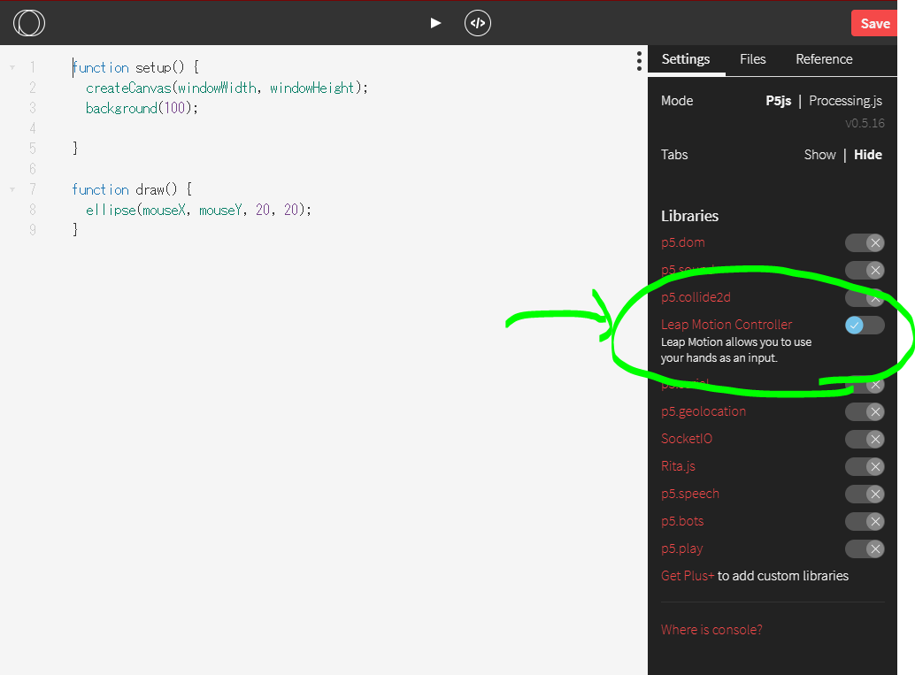
Task: Save the sketch
Action: (874, 23)
